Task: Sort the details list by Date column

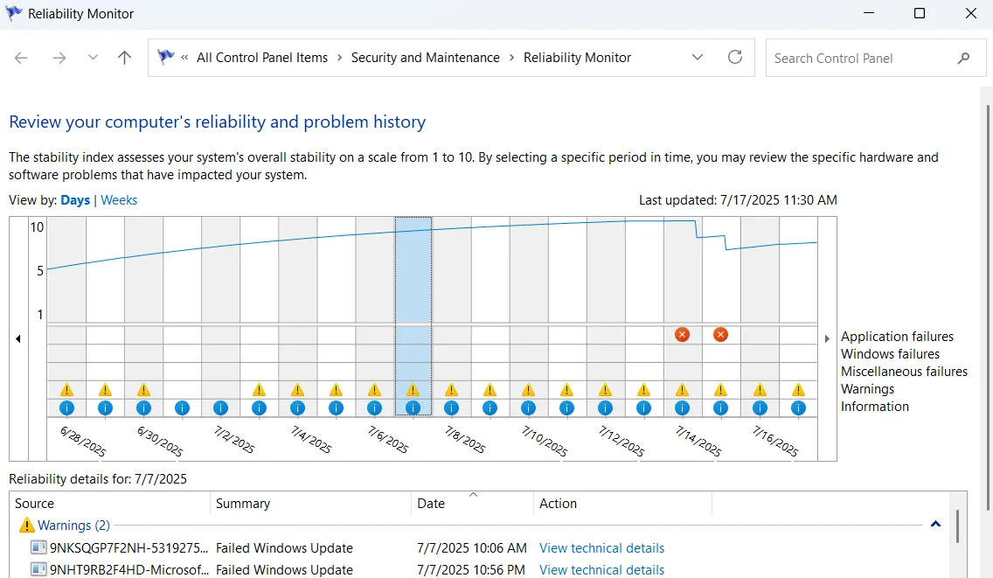Action: [x=472, y=504]
